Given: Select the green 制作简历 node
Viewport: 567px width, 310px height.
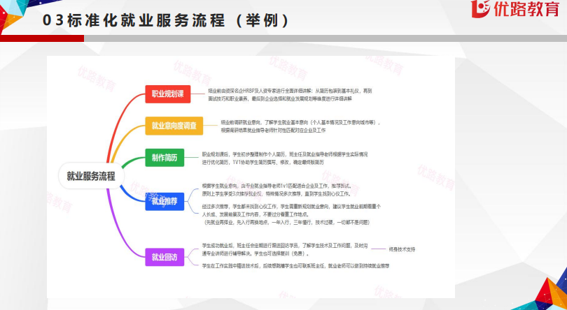Looking at the screenshot, I should pos(164,158).
